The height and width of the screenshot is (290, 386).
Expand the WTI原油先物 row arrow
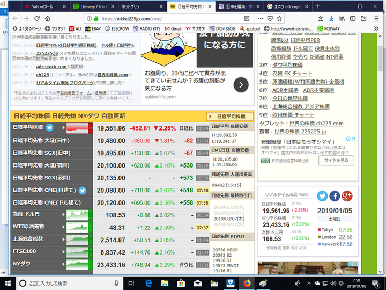64,227
